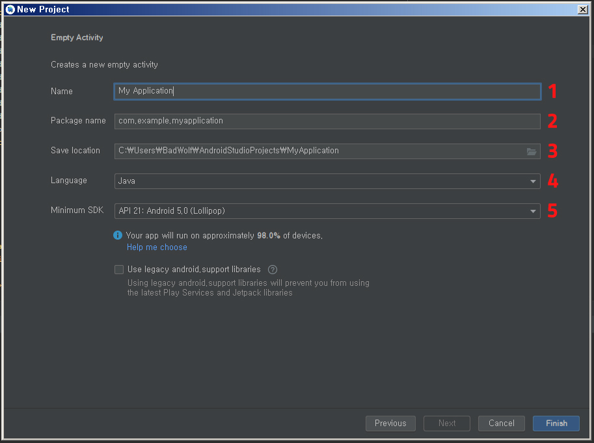Click the Empty Activity heading text
This screenshot has width=594, height=443.
tap(77, 38)
